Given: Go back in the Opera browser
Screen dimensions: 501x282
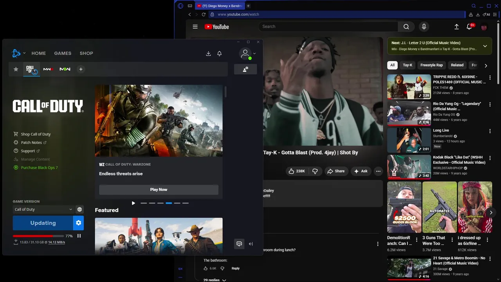Looking at the screenshot, I should pyautogui.click(x=190, y=14).
